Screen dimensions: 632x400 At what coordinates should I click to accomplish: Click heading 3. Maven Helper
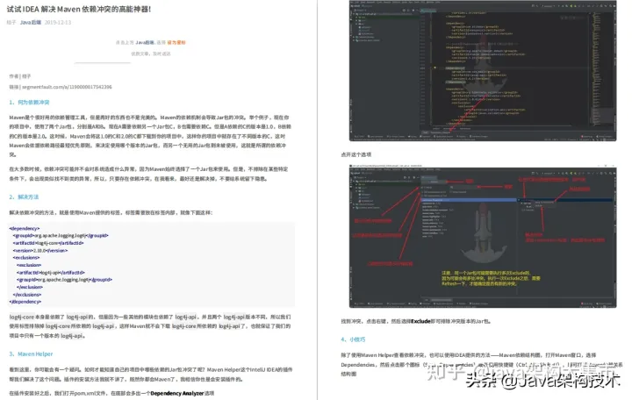point(31,354)
